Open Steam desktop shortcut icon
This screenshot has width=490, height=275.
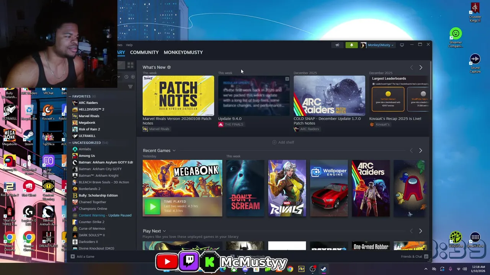29,138
